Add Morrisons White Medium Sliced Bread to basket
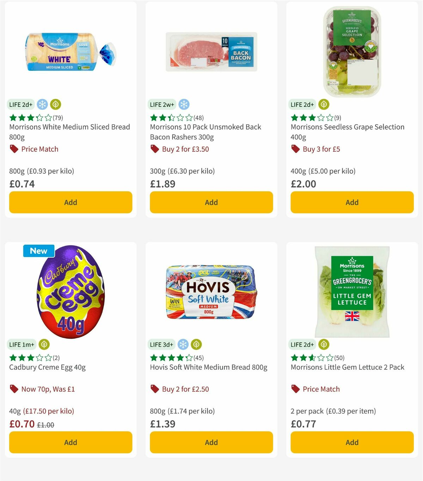The height and width of the screenshot is (481, 423). coord(70,202)
